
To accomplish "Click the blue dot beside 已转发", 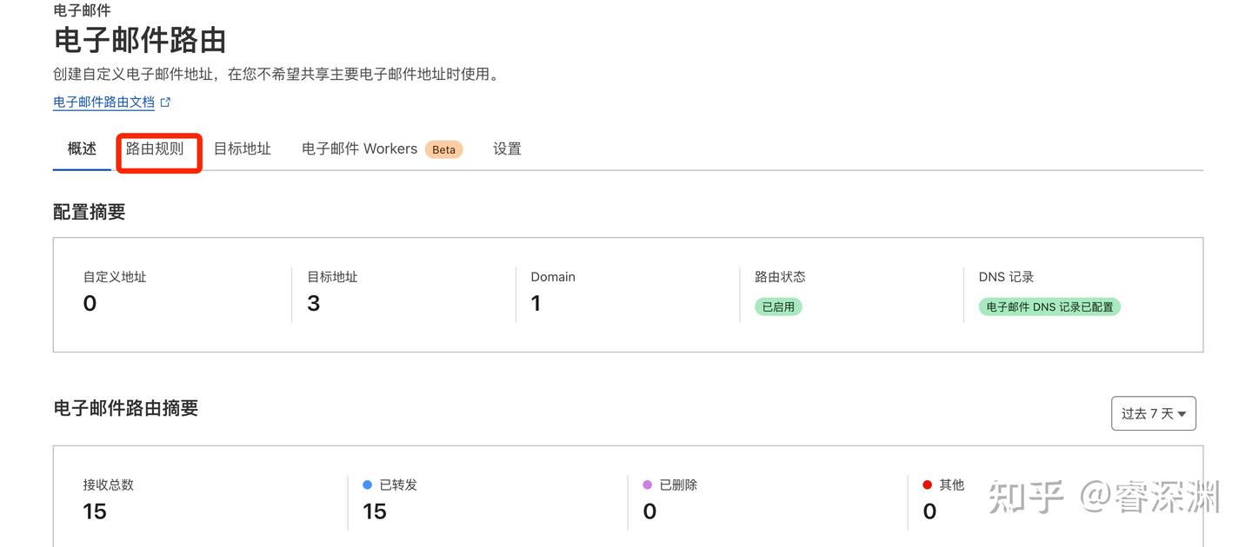I will [366, 484].
